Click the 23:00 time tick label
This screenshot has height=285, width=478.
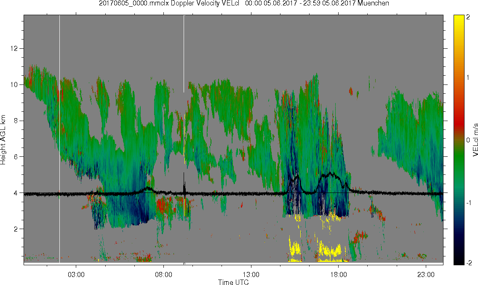point(426,274)
